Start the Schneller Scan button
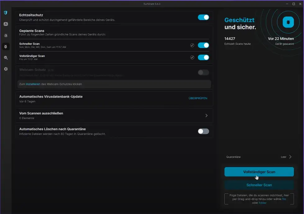Image resolution: width=304 pixels, height=214 pixels. coord(259,185)
